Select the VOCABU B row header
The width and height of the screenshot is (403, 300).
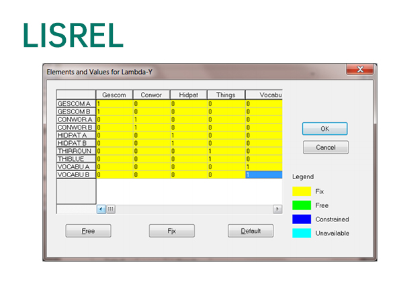(x=76, y=174)
